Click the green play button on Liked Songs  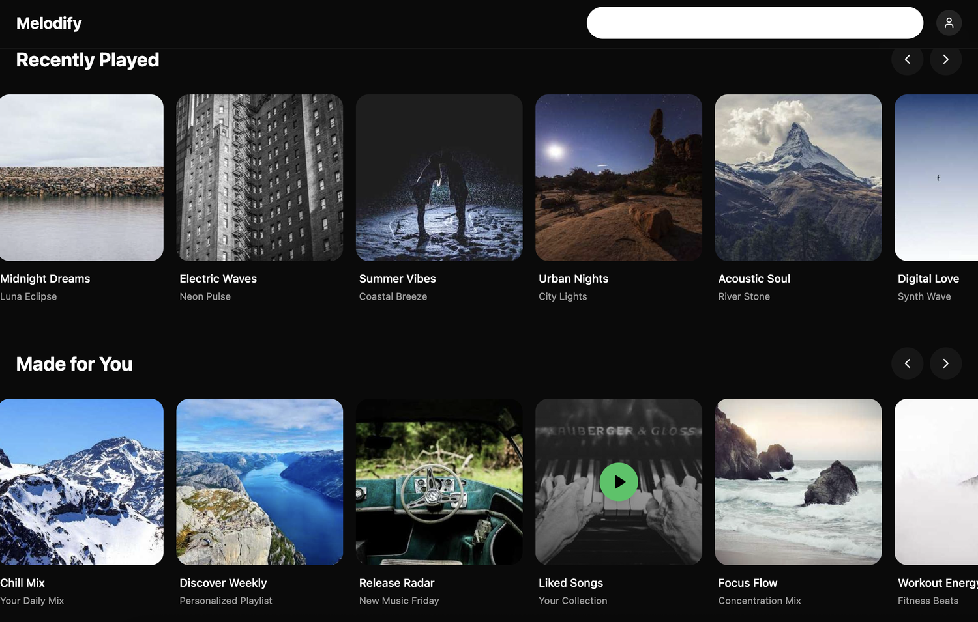[x=618, y=482]
